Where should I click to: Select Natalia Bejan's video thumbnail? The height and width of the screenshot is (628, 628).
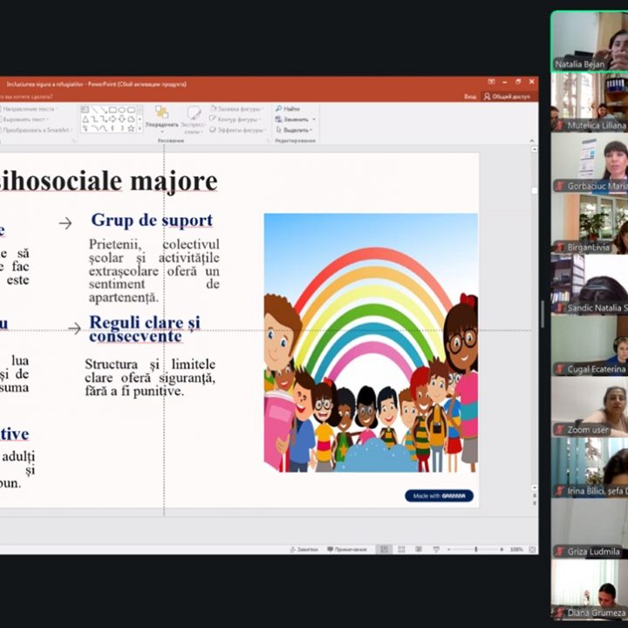589,40
